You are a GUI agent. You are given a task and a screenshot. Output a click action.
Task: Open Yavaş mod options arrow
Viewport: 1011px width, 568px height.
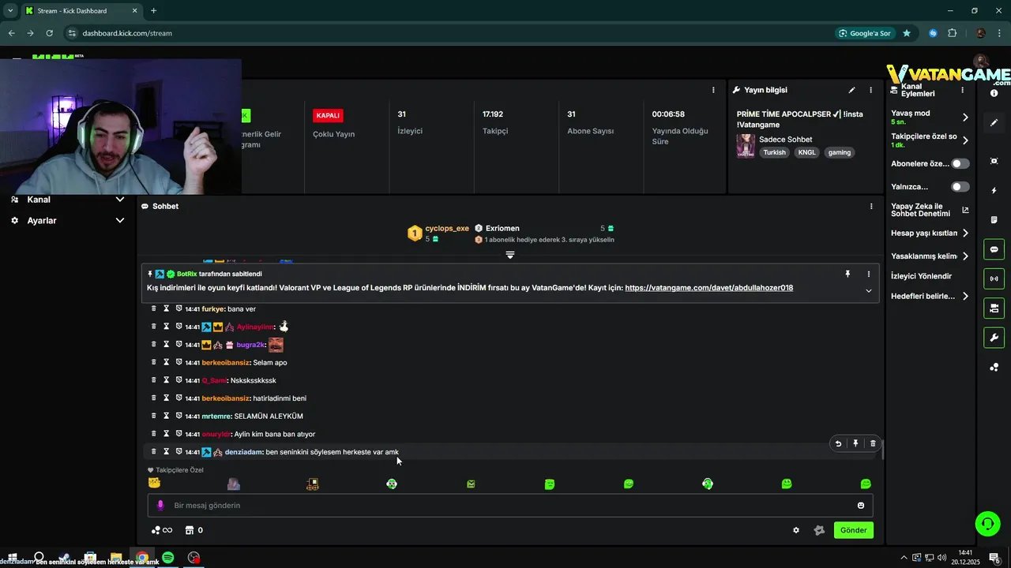coord(965,118)
